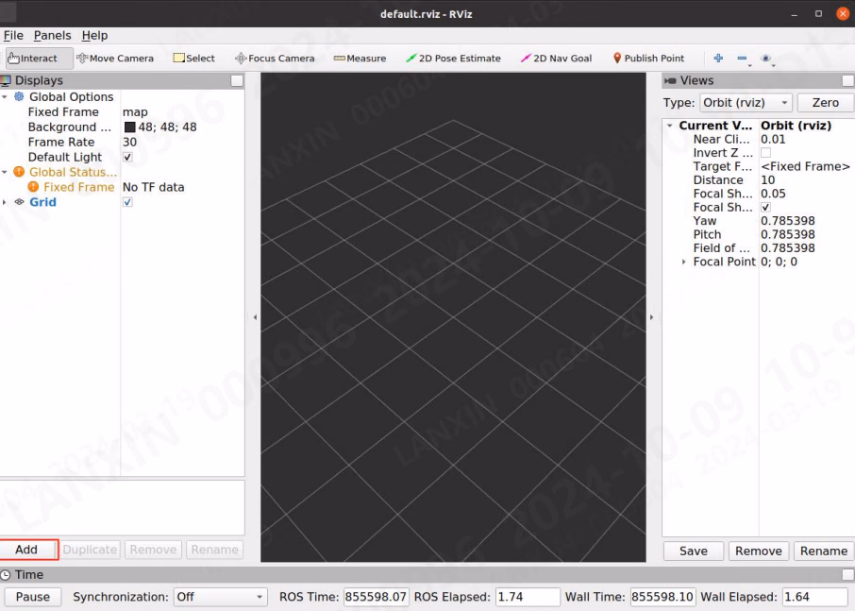
Task: Click the Frame Rate value 30
Action: [130, 142]
